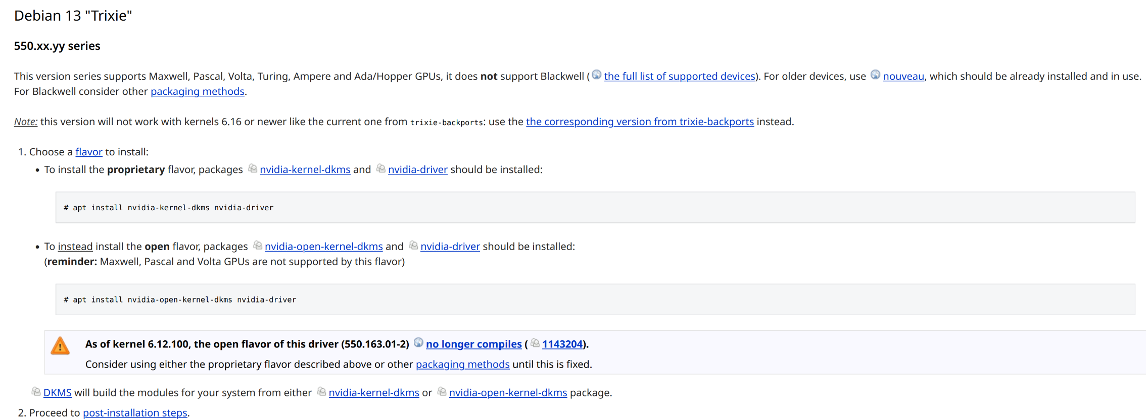Open packaging methods link in warning box
The height and width of the screenshot is (420, 1146).
463,364
